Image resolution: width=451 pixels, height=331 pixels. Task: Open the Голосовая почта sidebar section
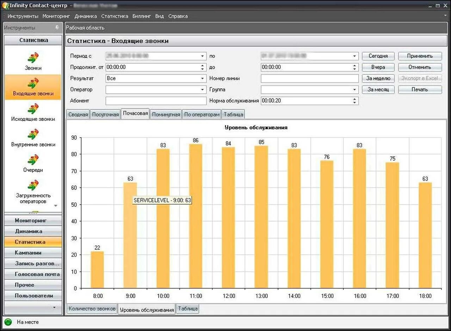tap(33, 274)
